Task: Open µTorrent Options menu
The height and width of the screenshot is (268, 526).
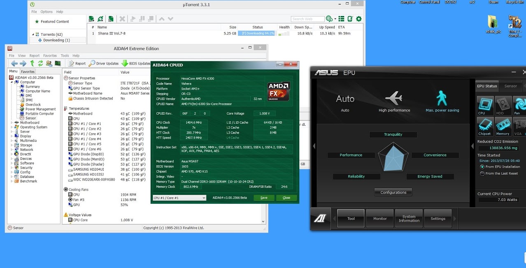Action: [47, 12]
